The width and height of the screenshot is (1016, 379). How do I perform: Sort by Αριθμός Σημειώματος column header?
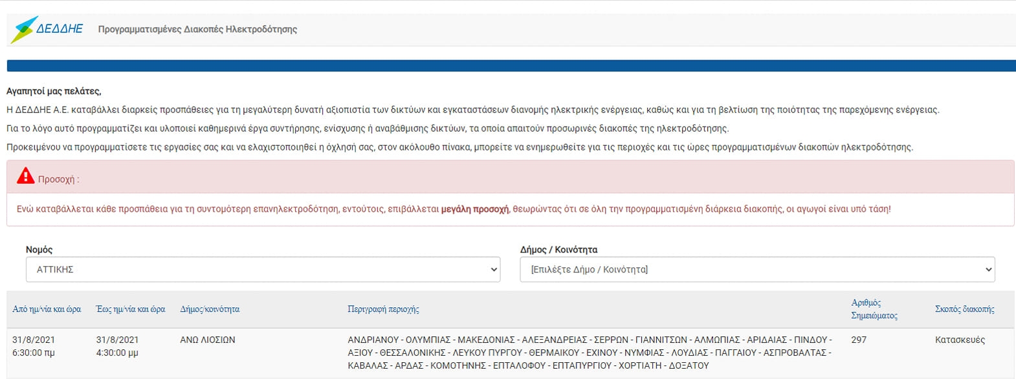(874, 309)
